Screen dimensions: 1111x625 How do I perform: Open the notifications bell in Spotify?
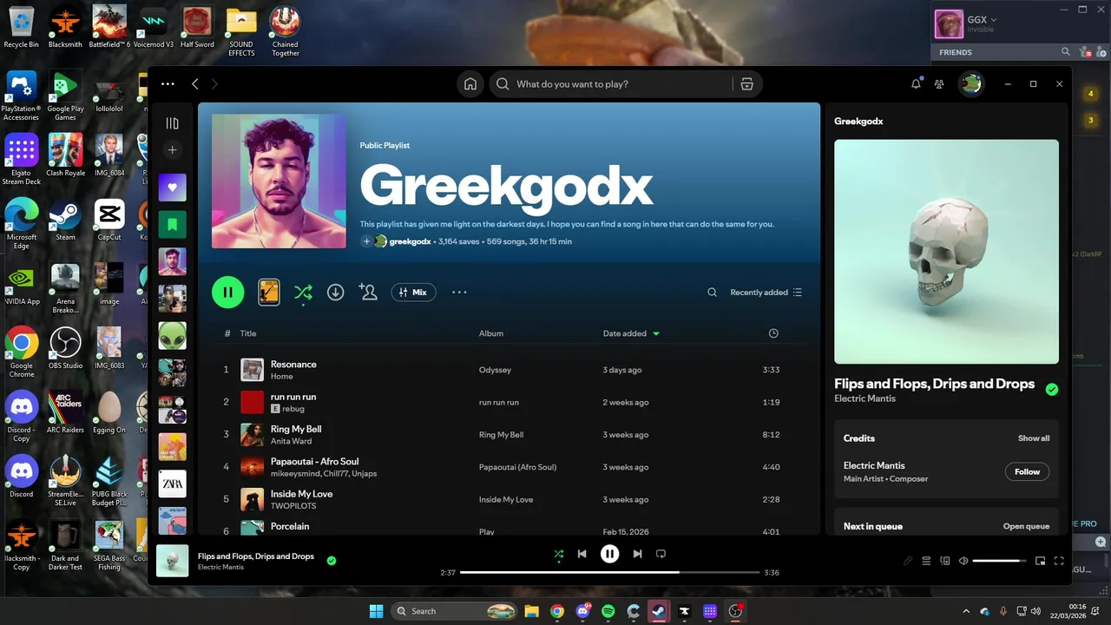916,84
